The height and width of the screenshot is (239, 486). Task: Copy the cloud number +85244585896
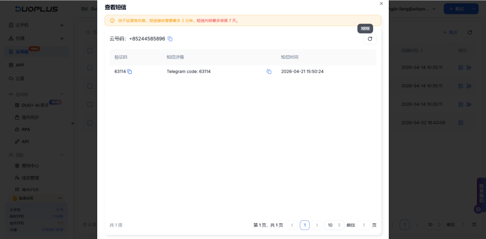point(170,39)
